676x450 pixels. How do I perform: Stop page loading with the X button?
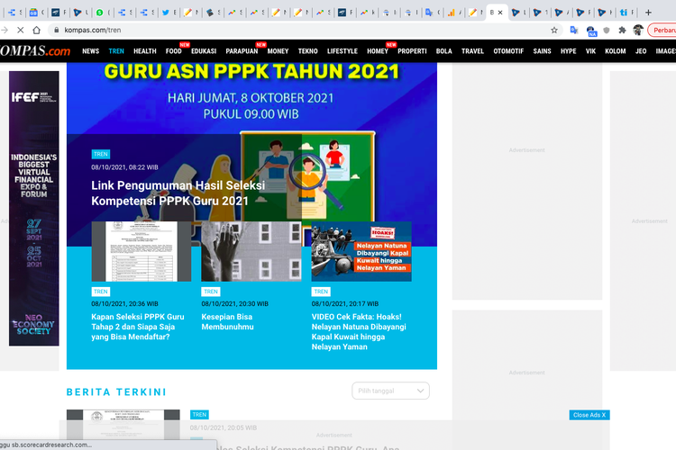[x=35, y=30]
